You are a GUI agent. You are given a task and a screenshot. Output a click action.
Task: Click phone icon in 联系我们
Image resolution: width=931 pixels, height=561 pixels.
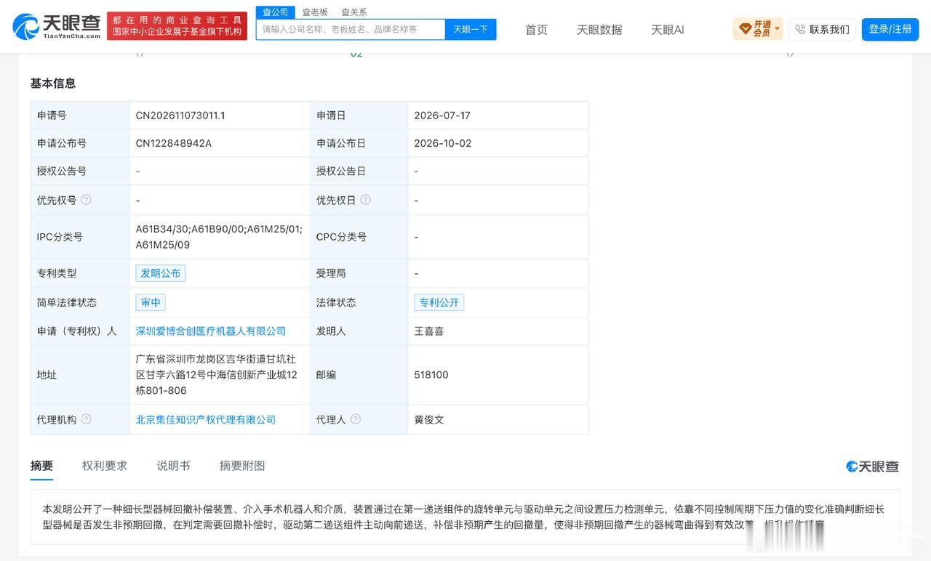click(x=800, y=30)
